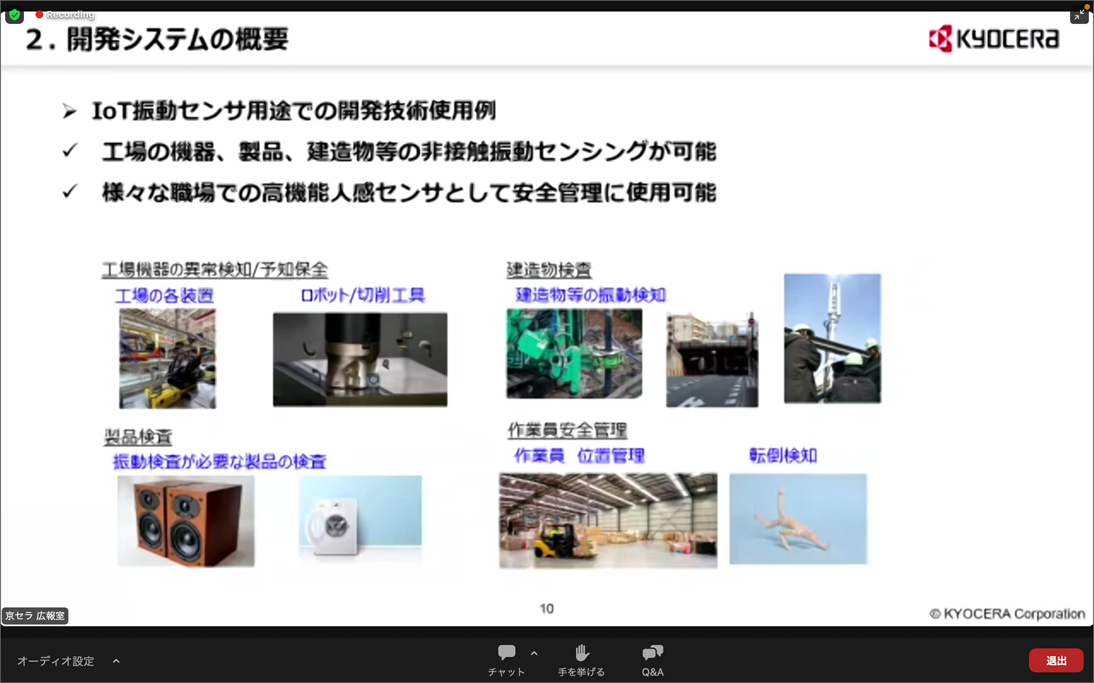The height and width of the screenshot is (683, 1094).
Task: Expand the chevron beside オーディオ設定
Action: pos(116,661)
